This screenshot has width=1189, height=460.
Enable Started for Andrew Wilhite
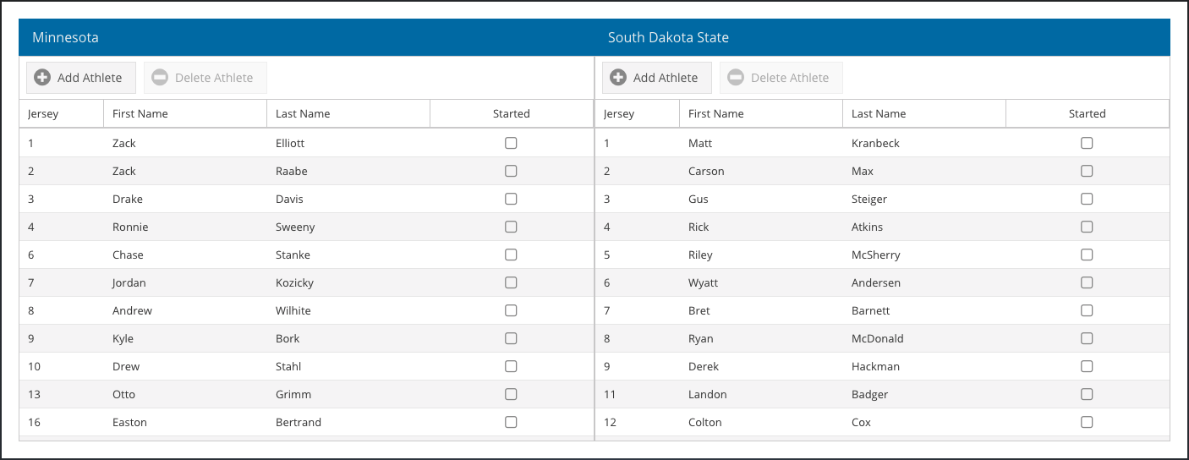[511, 310]
